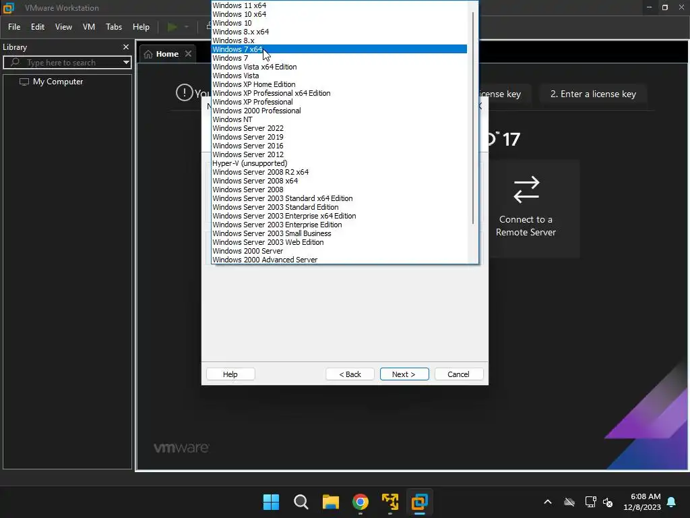Select Windows 8.x x64 option
This screenshot has width=690, height=518.
click(x=339, y=32)
